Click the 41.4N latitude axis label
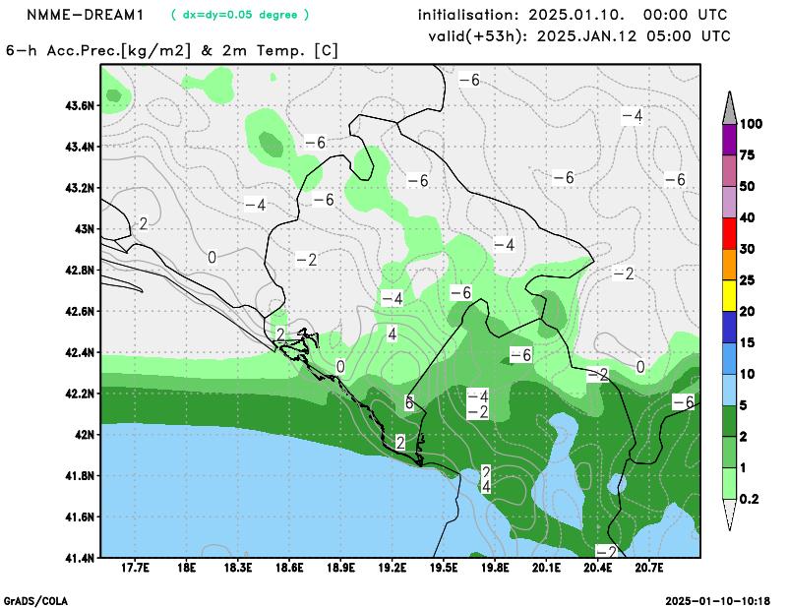Viewport: 787px width, 608px height. (80, 557)
